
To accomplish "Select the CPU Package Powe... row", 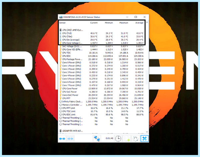I will [x=102, y=59].
